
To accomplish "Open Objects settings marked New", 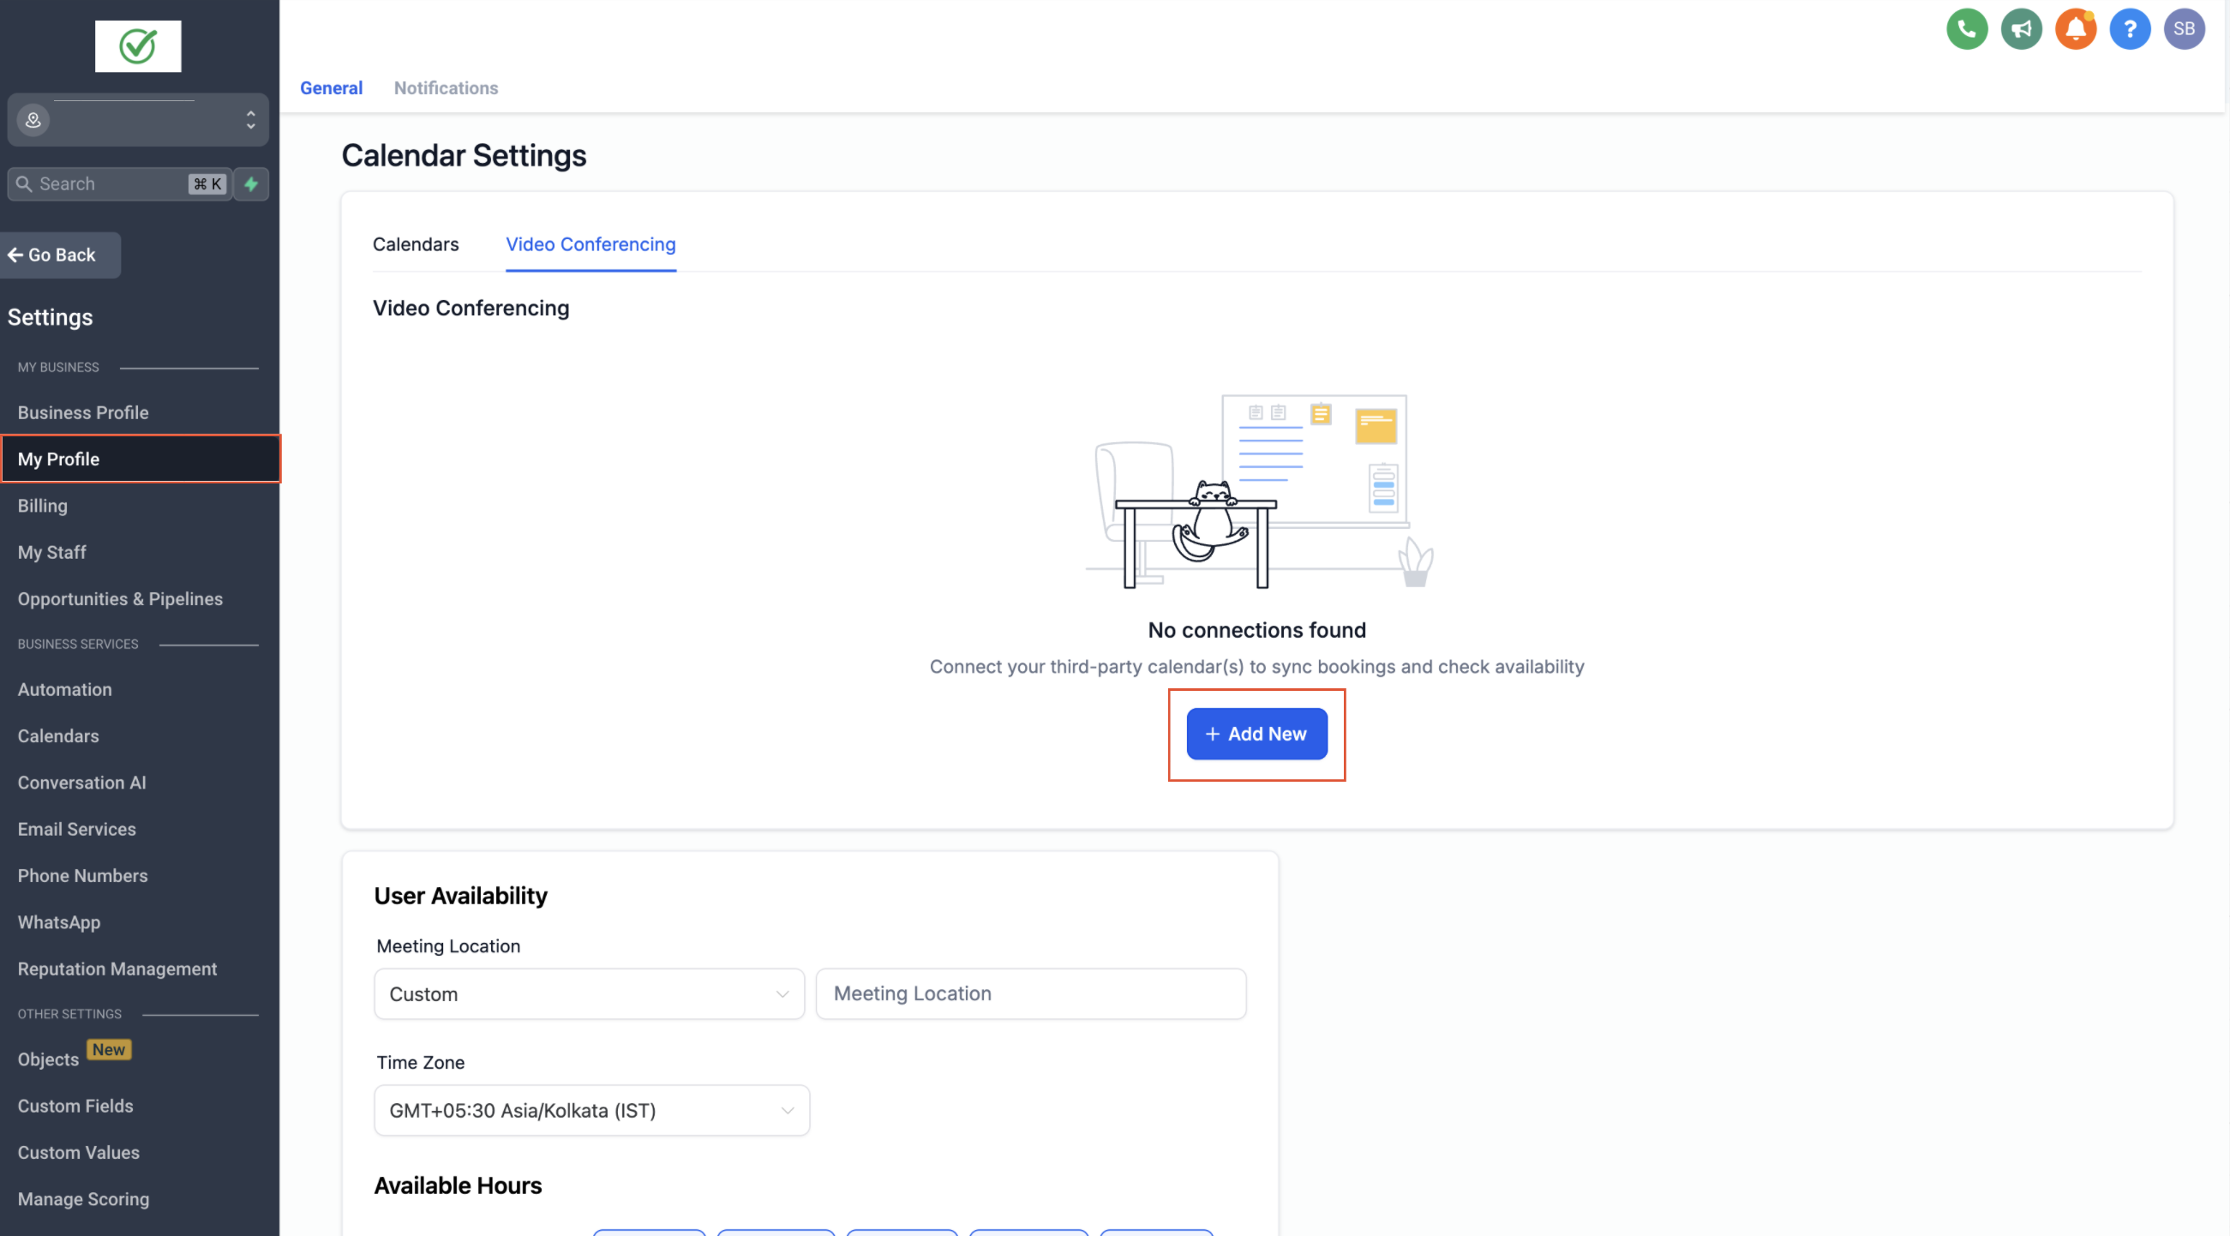I will [49, 1059].
